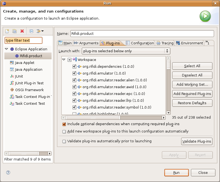The image size is (220, 182).
Task: Select the JUnit Plug-in Test configuration type
Action: click(x=27, y=83)
